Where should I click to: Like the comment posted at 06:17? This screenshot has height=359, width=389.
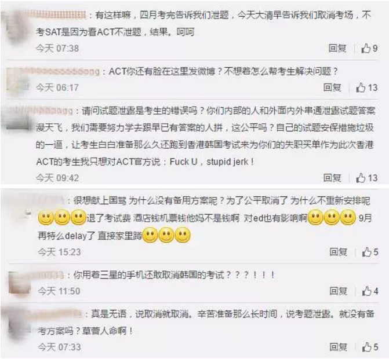coord(367,87)
